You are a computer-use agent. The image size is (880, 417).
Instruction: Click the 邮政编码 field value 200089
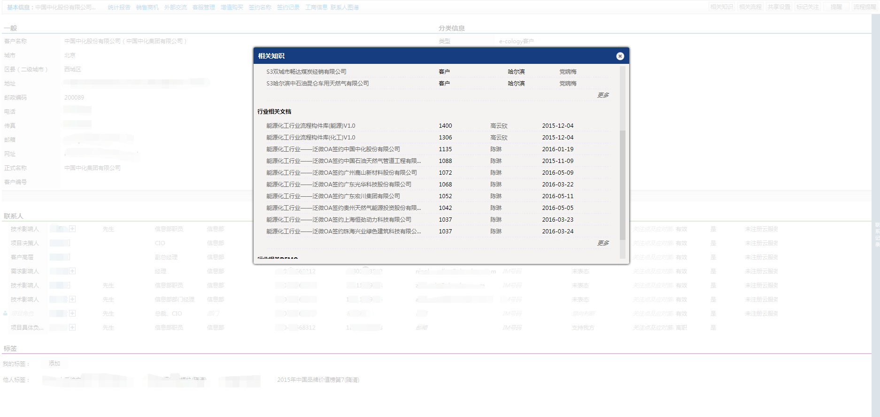click(x=74, y=98)
